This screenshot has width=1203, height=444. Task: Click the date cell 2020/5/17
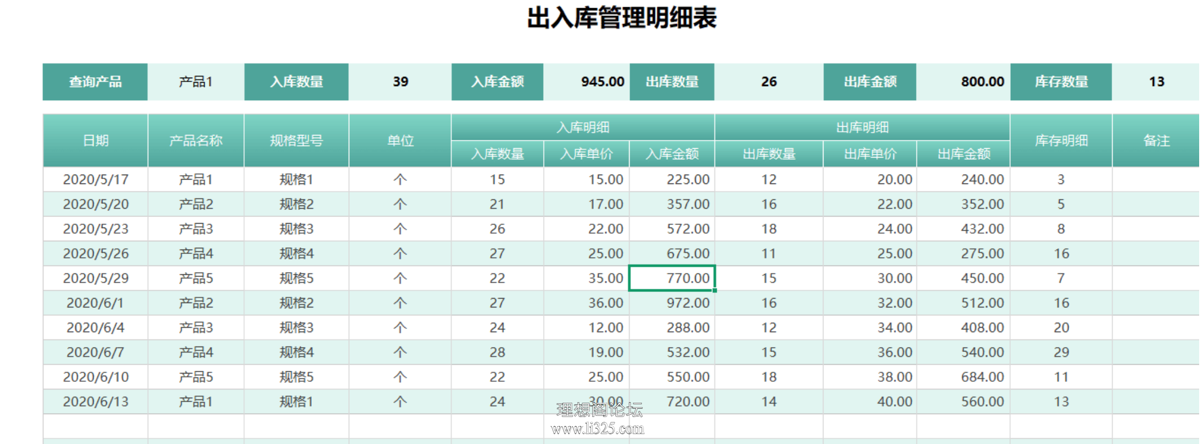click(x=95, y=180)
